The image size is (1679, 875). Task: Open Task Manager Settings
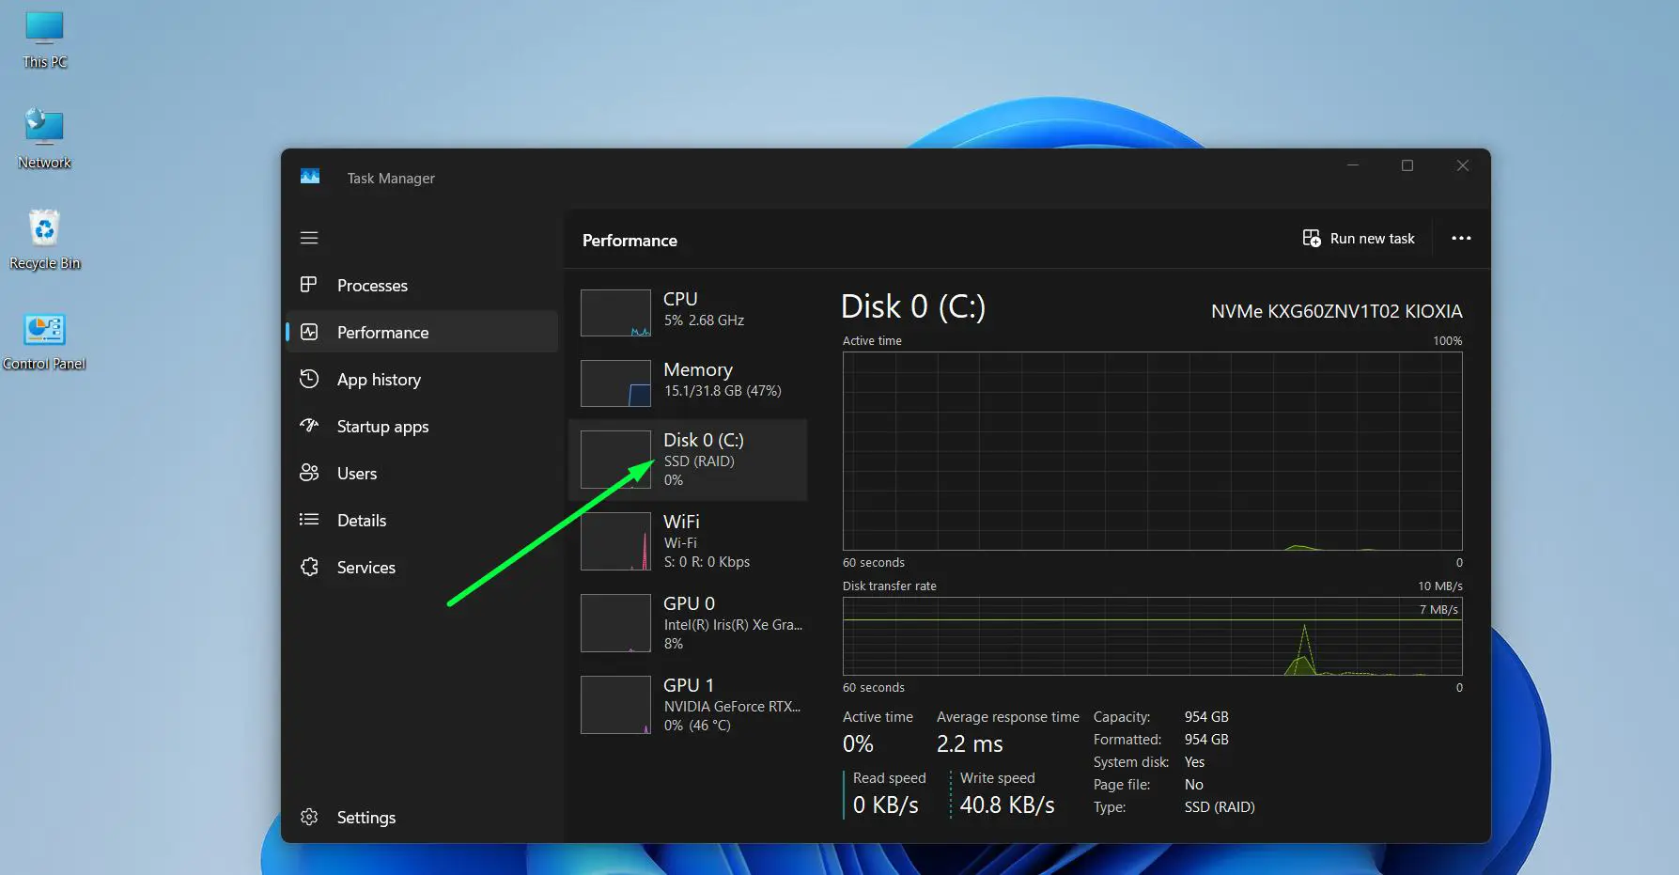(365, 817)
